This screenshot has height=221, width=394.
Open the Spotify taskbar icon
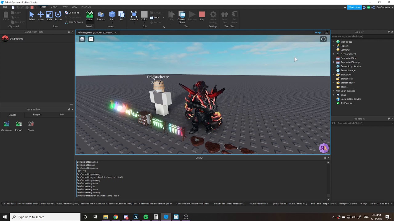pyautogui.click(x=146, y=217)
